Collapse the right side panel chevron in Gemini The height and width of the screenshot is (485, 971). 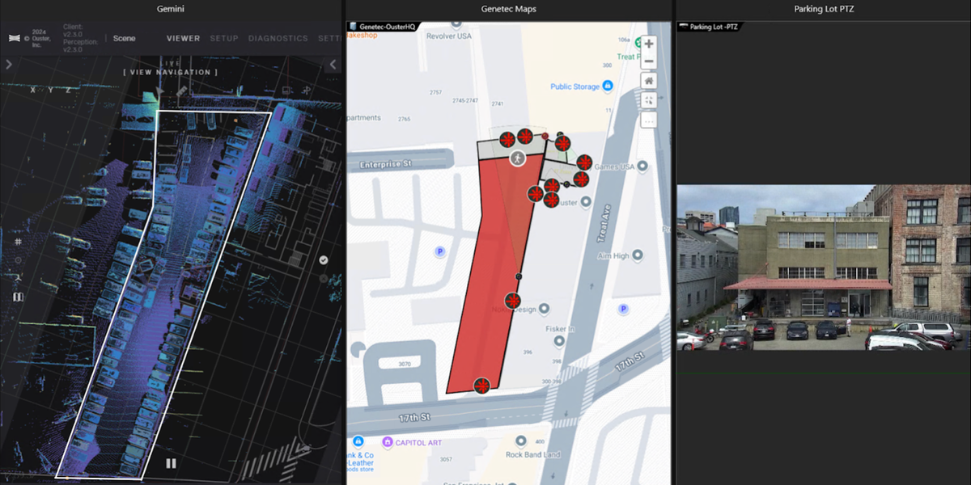coord(333,65)
